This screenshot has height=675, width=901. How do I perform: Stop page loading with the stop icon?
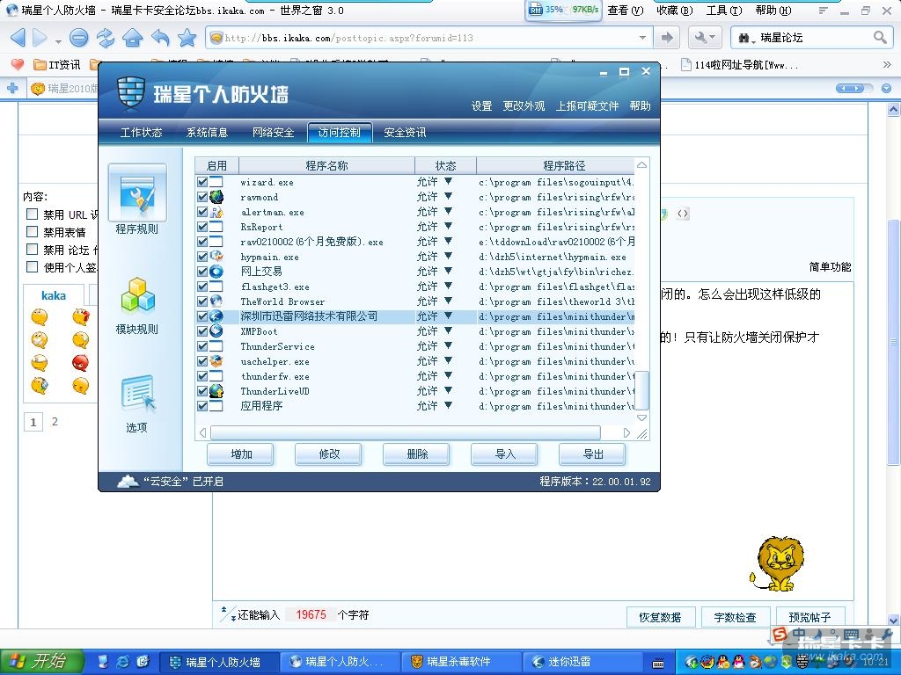(x=78, y=39)
